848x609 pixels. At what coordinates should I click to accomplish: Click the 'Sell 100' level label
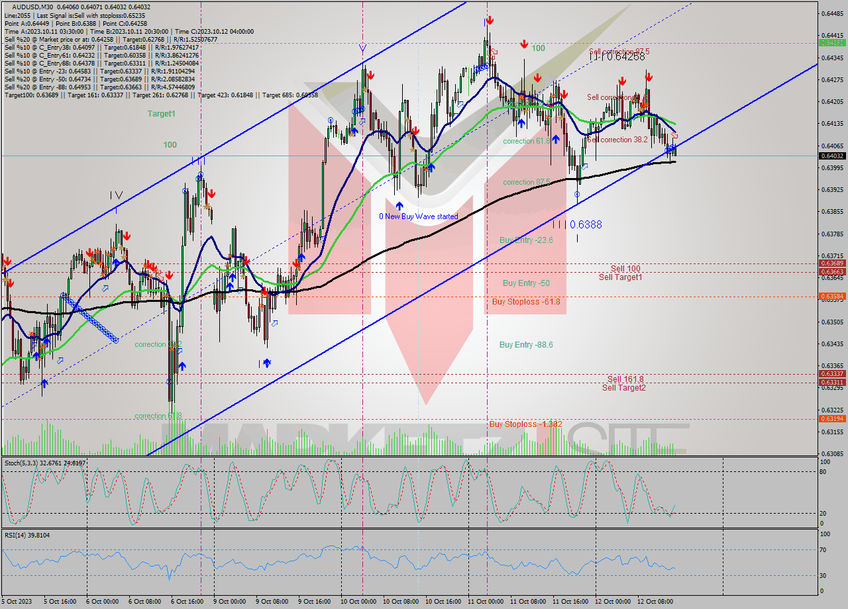pos(625,269)
